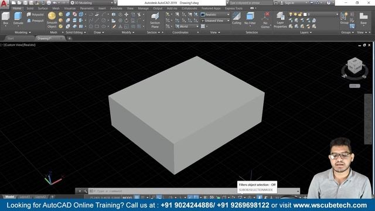
Task: Expand the Draw panel
Action: [99, 32]
